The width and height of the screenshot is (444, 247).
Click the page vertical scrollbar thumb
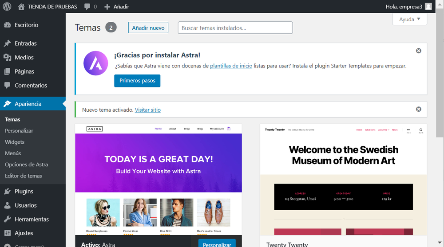tap(440, 74)
